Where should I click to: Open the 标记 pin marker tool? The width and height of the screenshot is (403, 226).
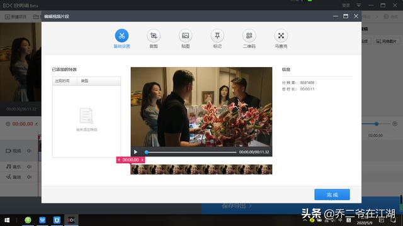coord(217,38)
